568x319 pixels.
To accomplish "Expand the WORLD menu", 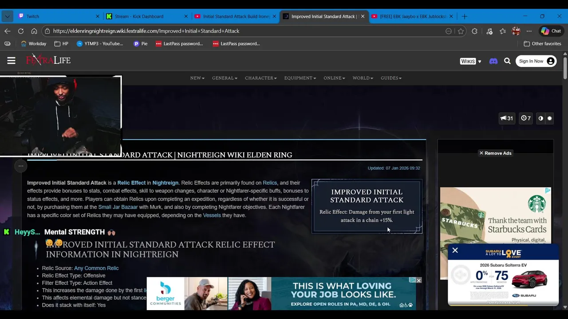I will tap(363, 78).
